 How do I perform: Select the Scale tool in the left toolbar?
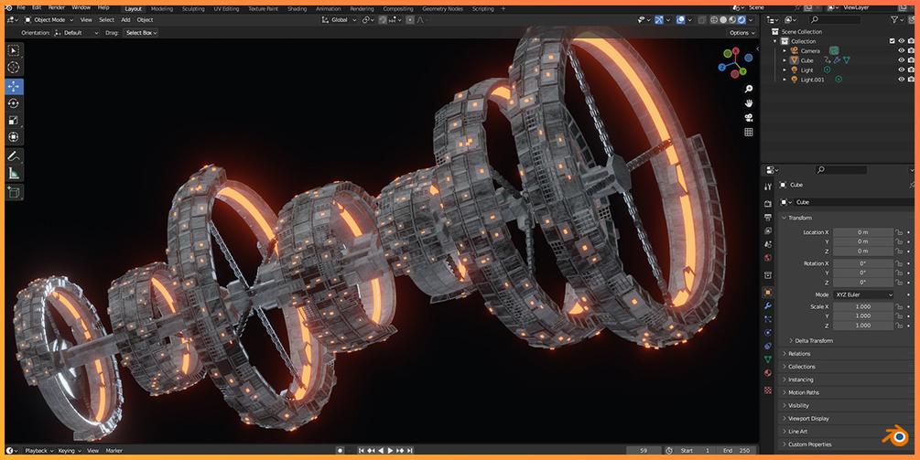14,120
